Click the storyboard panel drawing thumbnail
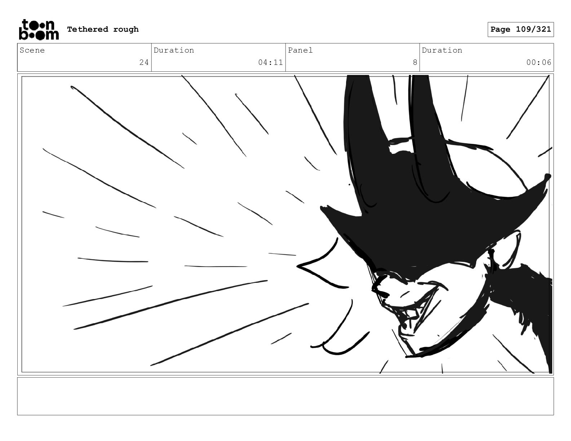Screen dimensions: 571x441 pos(285,224)
